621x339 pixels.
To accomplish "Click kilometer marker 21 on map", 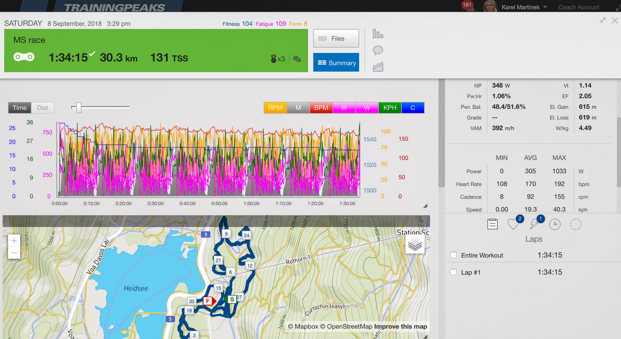I will pos(218,260).
